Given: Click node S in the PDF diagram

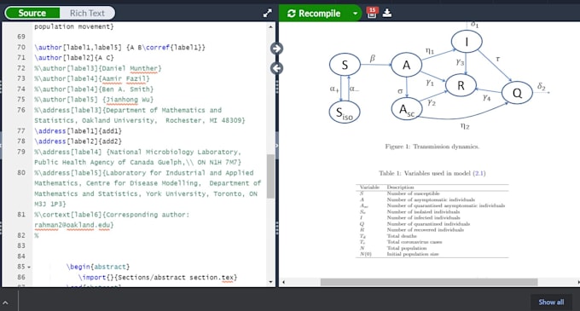Looking at the screenshot, I should (345, 65).
